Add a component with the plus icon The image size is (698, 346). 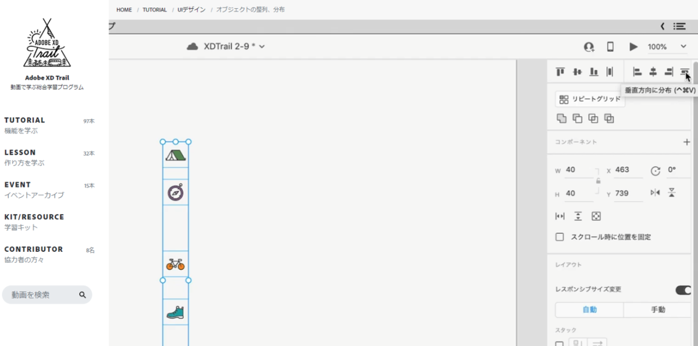click(686, 142)
